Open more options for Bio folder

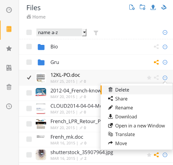click(x=165, y=47)
